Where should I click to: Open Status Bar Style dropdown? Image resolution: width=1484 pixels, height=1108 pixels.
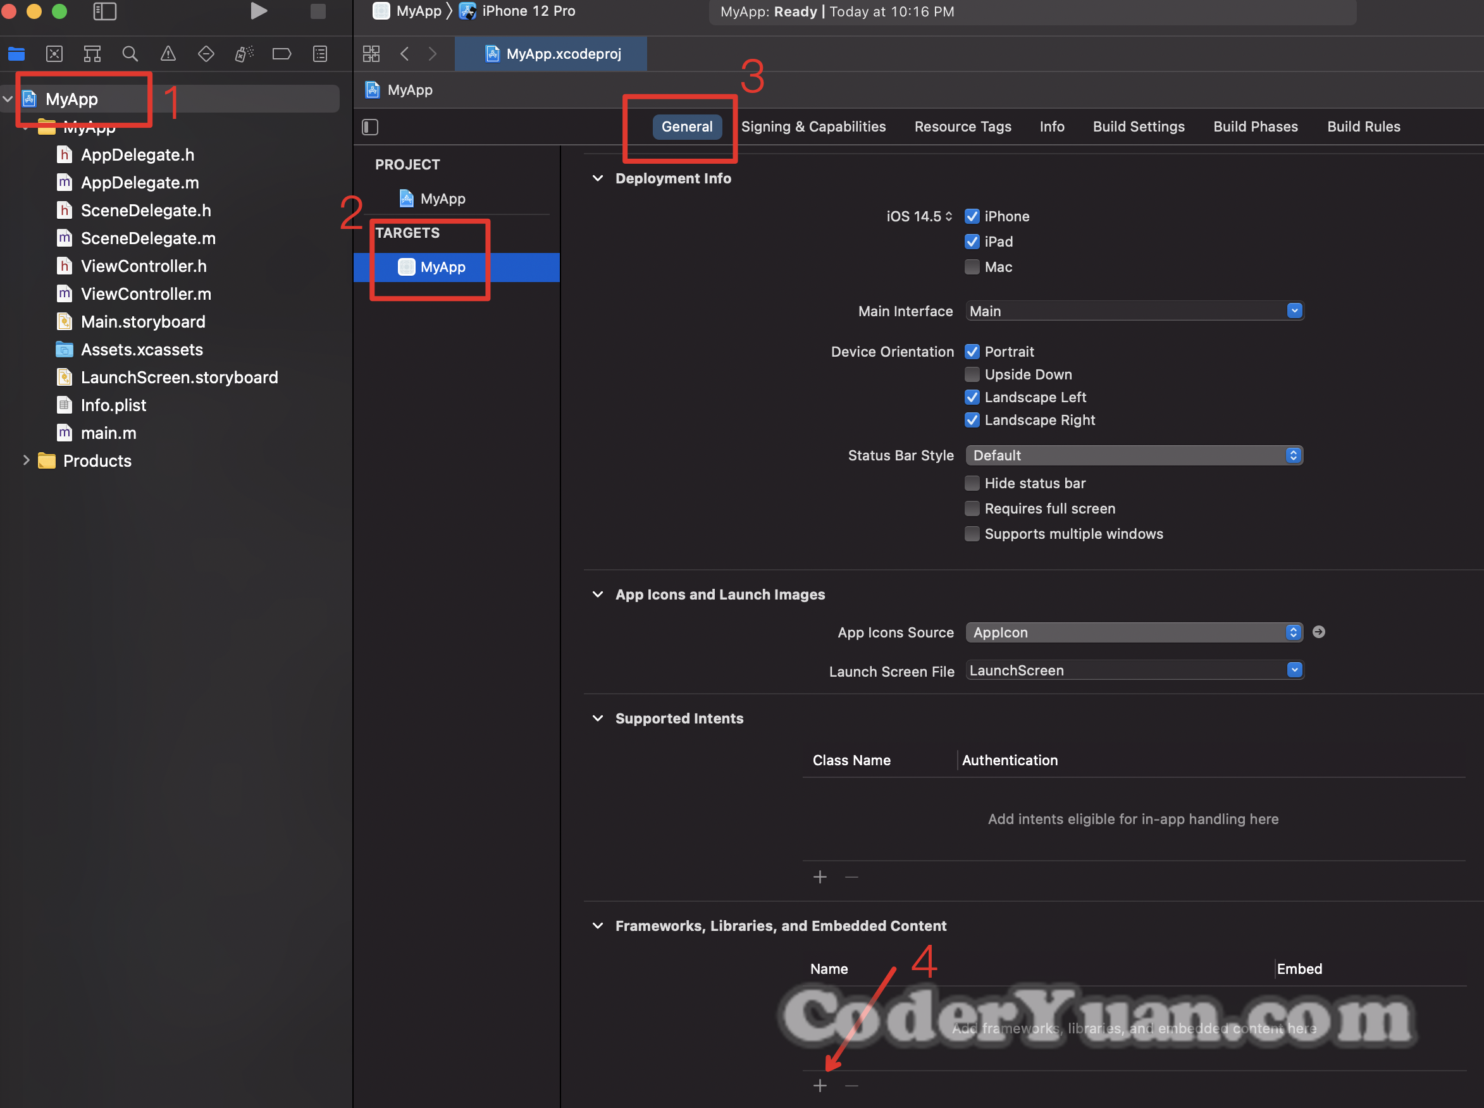tap(1134, 455)
